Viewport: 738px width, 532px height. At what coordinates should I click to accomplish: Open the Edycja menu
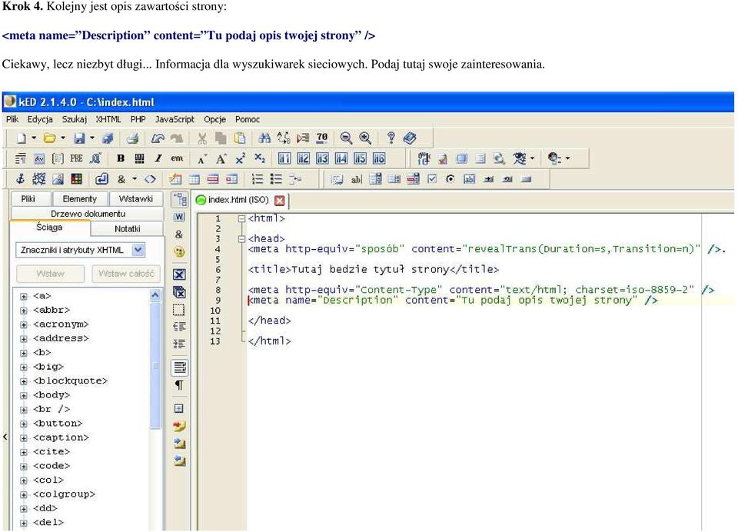coord(40,120)
